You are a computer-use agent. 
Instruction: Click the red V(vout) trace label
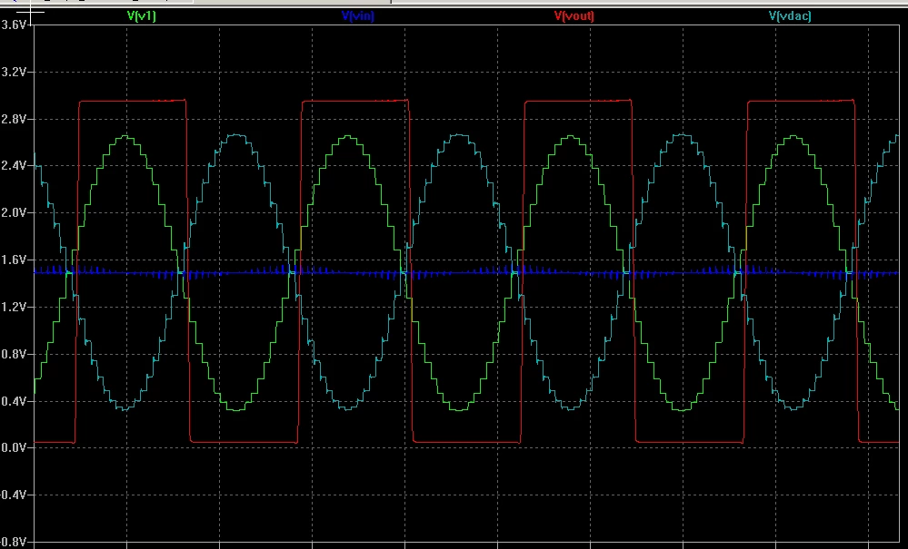[x=574, y=16]
